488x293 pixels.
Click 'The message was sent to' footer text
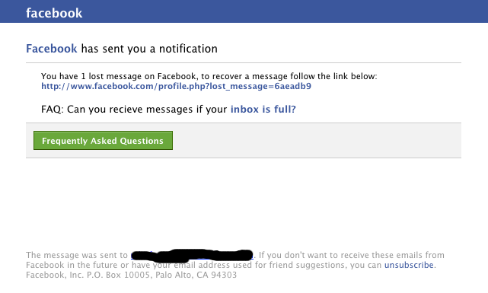coord(77,255)
